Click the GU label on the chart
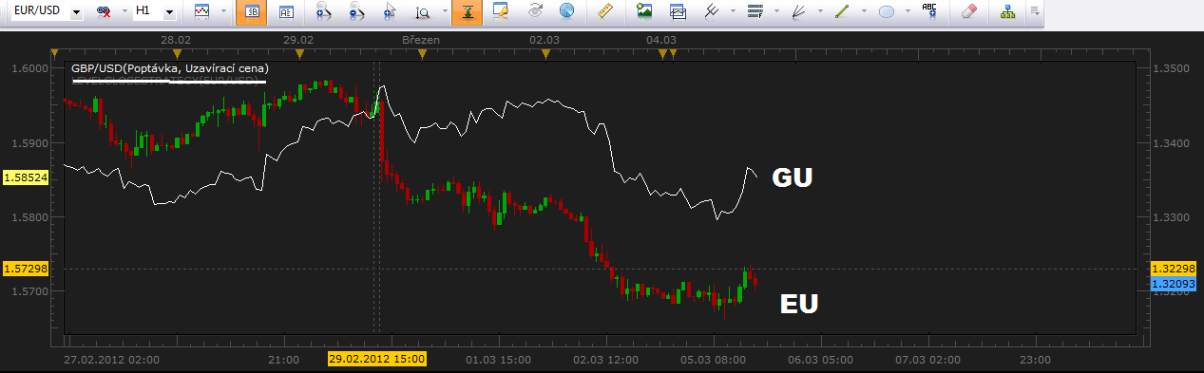Screen dimensions: 1204x373 [793, 178]
